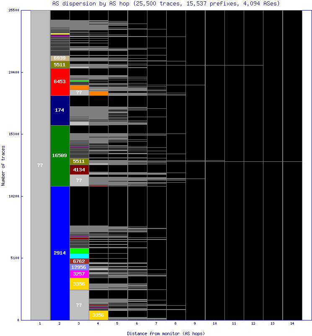
Task: Click the navy 174 block
Action: (x=60, y=110)
